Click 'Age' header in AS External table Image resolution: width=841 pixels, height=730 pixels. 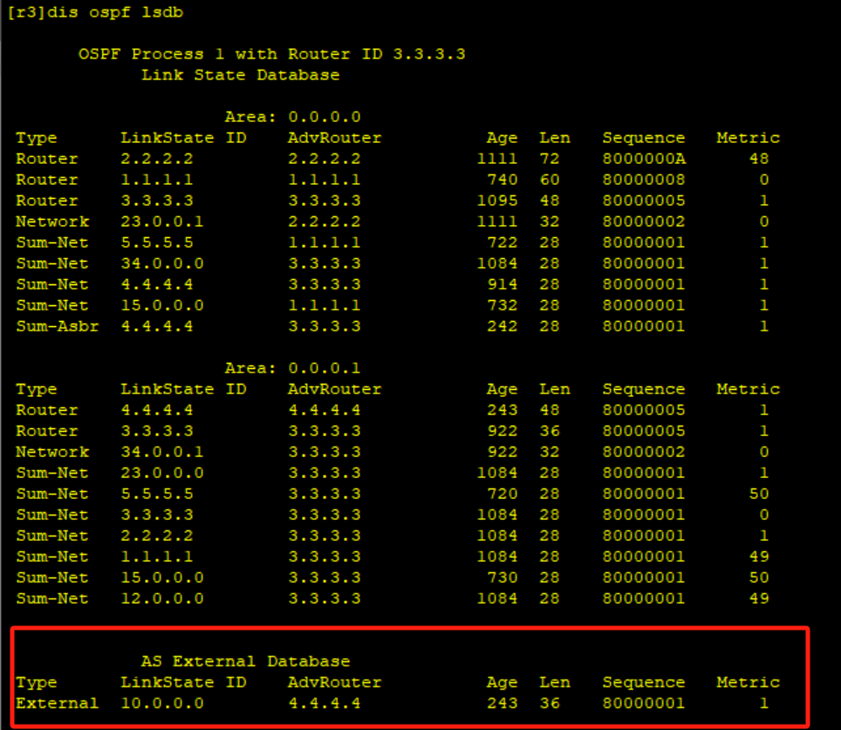pyautogui.click(x=503, y=682)
